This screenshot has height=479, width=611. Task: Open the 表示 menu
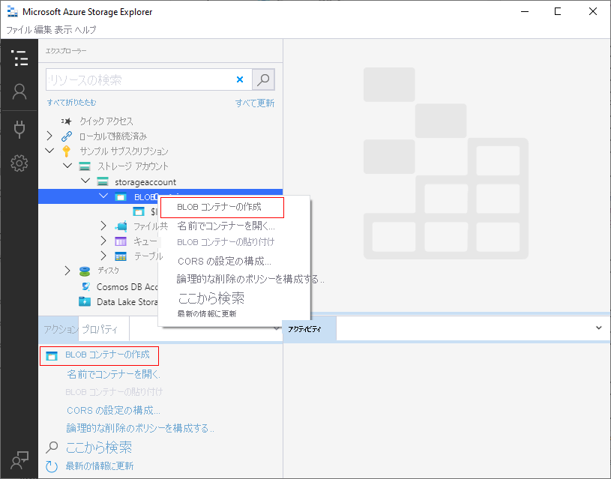63,30
